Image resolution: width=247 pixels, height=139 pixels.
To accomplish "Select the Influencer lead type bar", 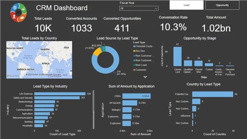I will tap(193, 116).
